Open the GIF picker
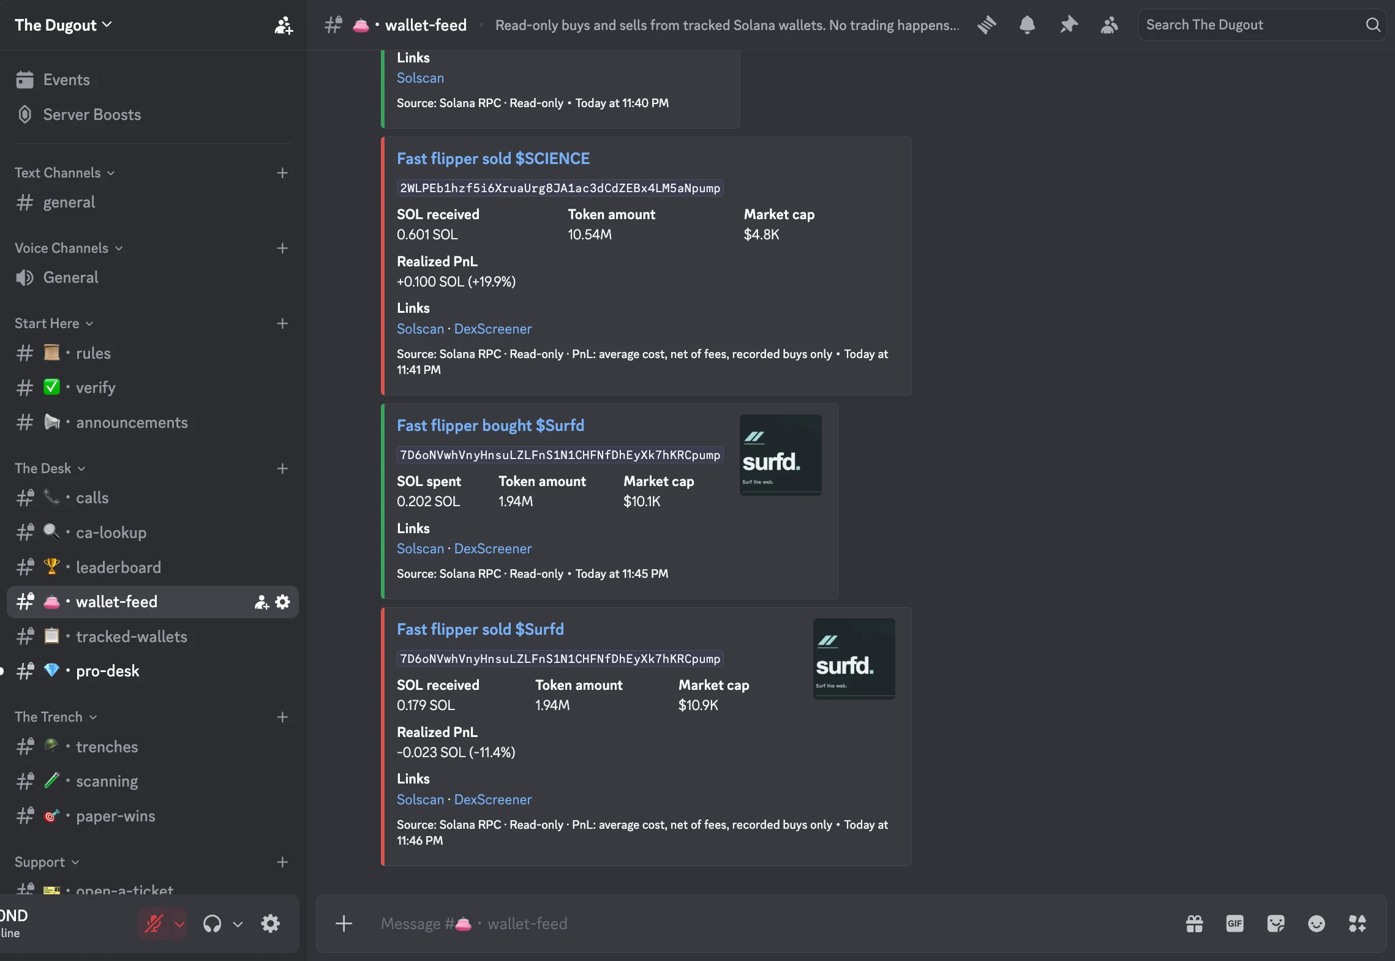Screen dimensions: 1395x961 (1235, 924)
